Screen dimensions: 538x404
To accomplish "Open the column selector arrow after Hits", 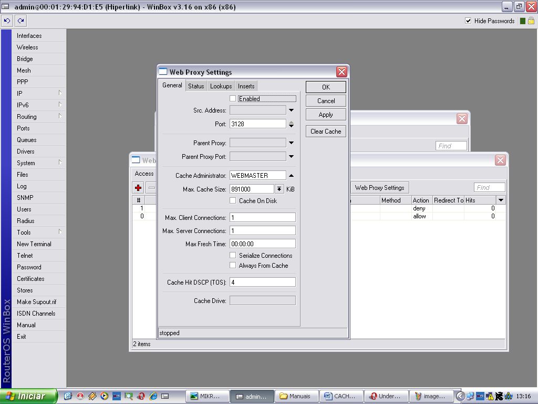I will pyautogui.click(x=501, y=200).
